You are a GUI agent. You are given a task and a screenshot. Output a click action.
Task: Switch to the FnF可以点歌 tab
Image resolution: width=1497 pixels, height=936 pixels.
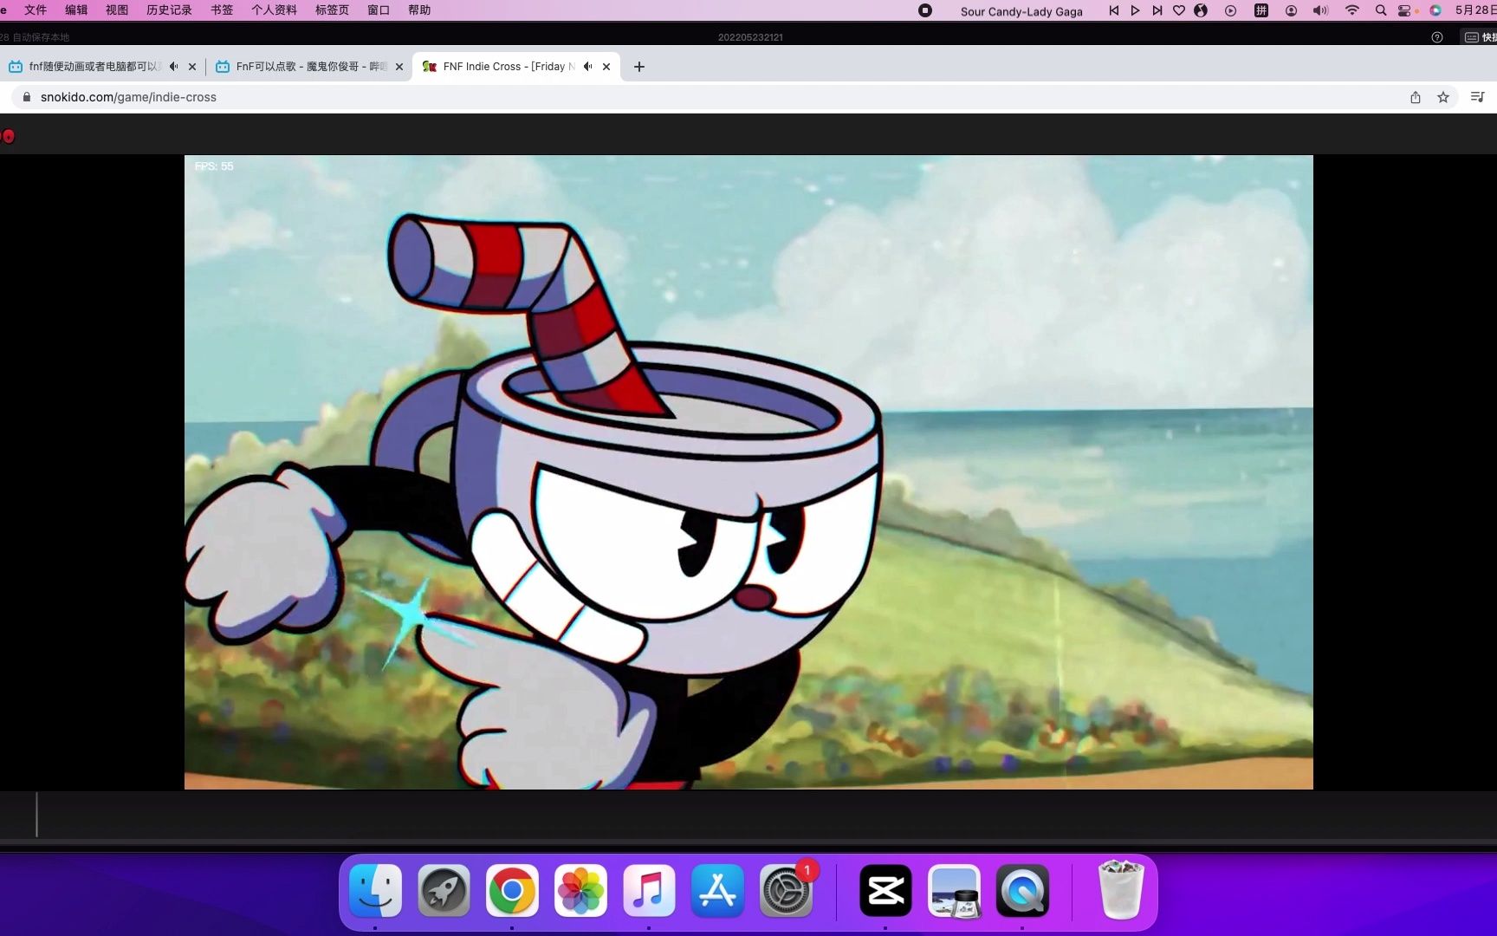pyautogui.click(x=310, y=67)
